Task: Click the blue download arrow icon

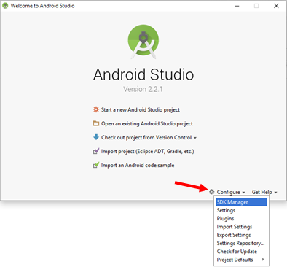Action: (x=96, y=137)
